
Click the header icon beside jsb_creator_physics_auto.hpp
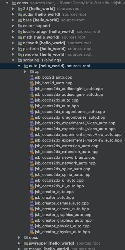click(32, 232)
